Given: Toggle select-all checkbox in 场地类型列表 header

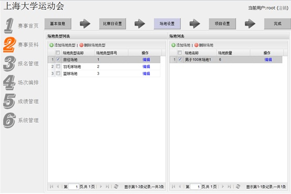Looking at the screenshot, I should [x=58, y=52].
